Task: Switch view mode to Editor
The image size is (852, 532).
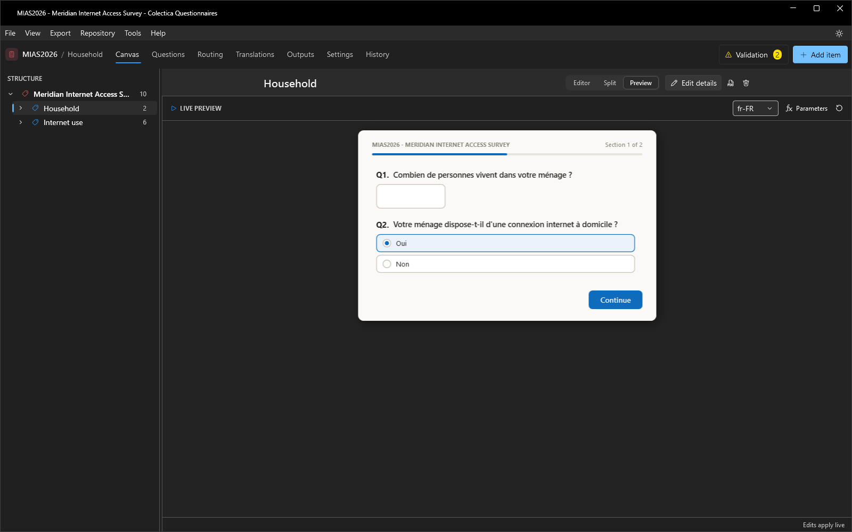Action: coord(581,83)
